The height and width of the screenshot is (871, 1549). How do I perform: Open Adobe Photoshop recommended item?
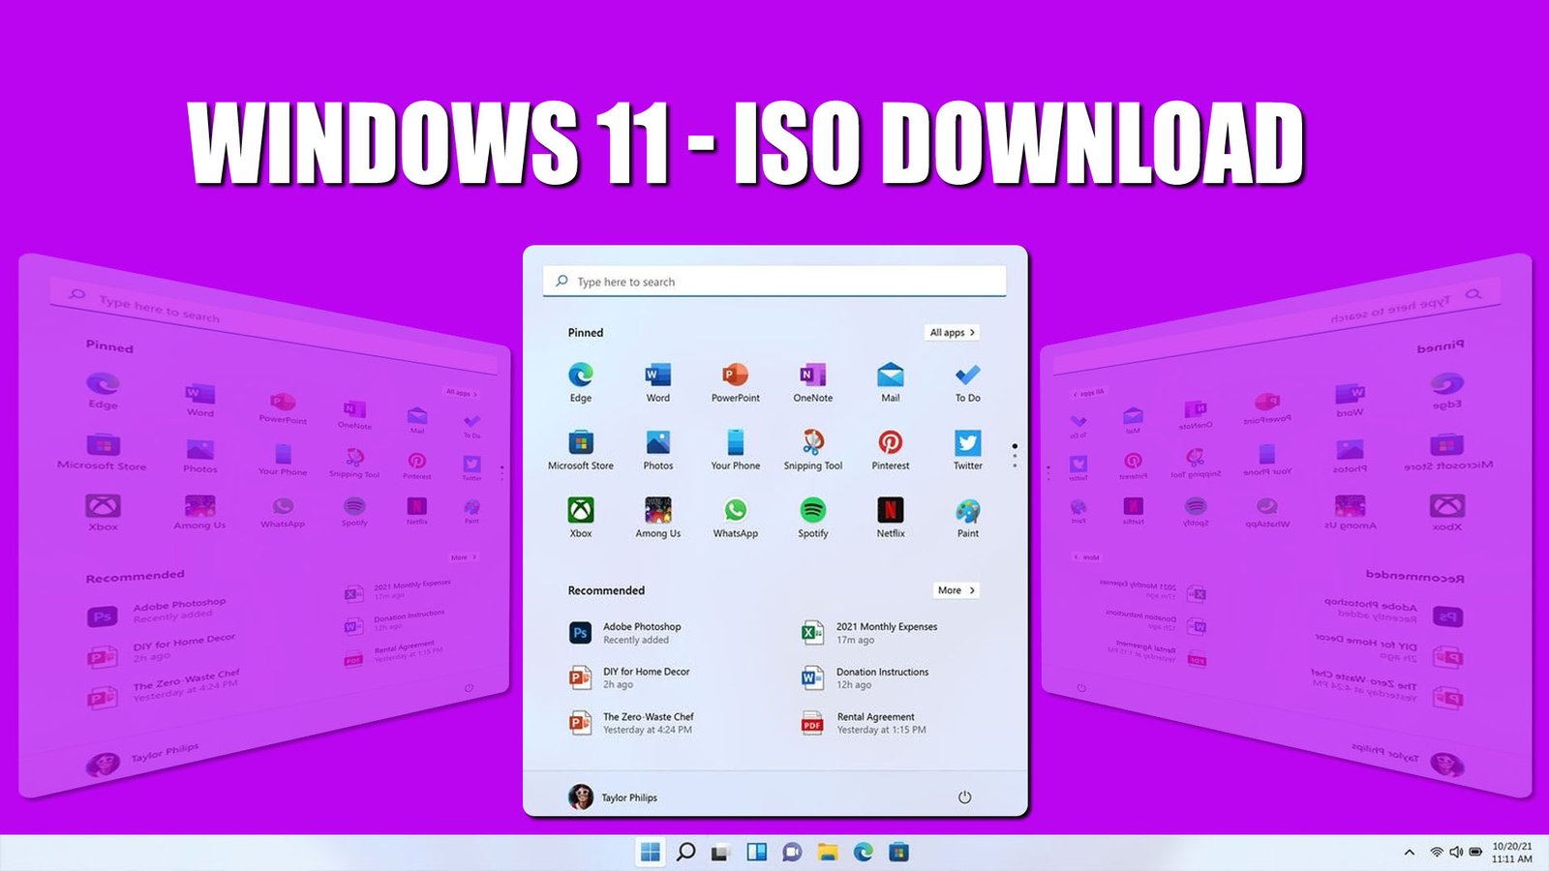[x=625, y=633]
